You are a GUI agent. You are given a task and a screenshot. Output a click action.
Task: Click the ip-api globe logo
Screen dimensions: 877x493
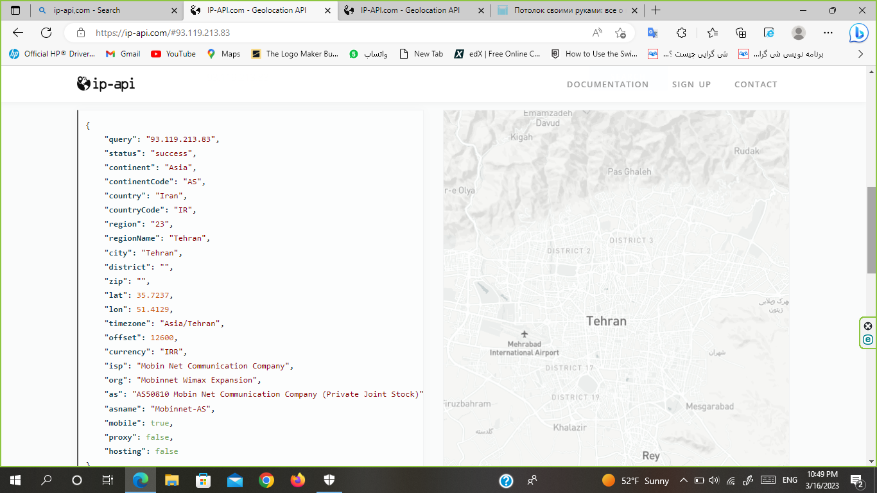click(106, 83)
